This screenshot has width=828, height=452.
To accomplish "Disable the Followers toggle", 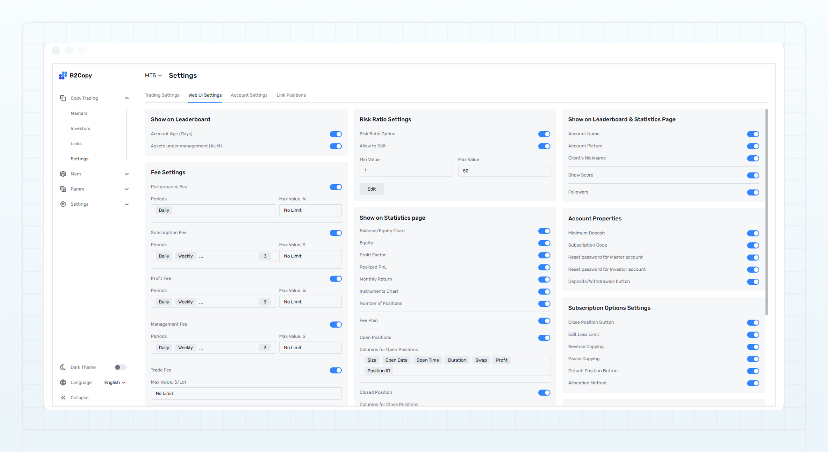I will coord(753,192).
